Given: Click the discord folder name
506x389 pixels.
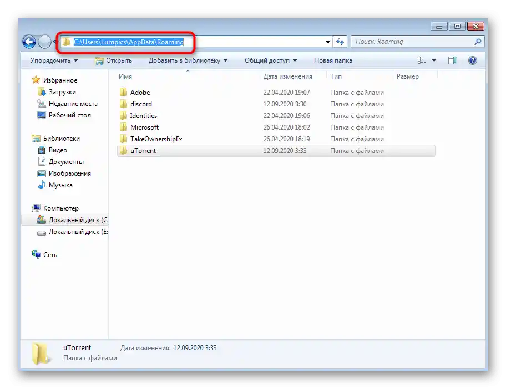Looking at the screenshot, I should tap(141, 104).
